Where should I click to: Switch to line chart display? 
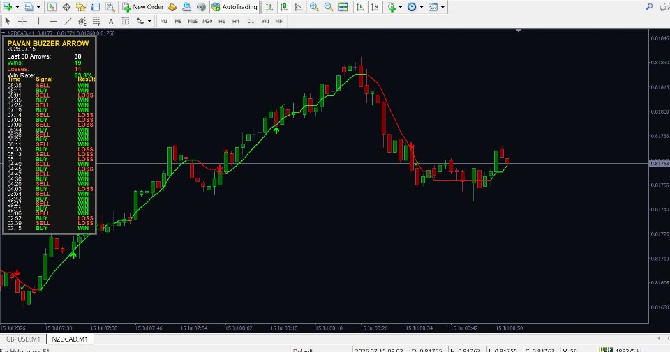298,7
